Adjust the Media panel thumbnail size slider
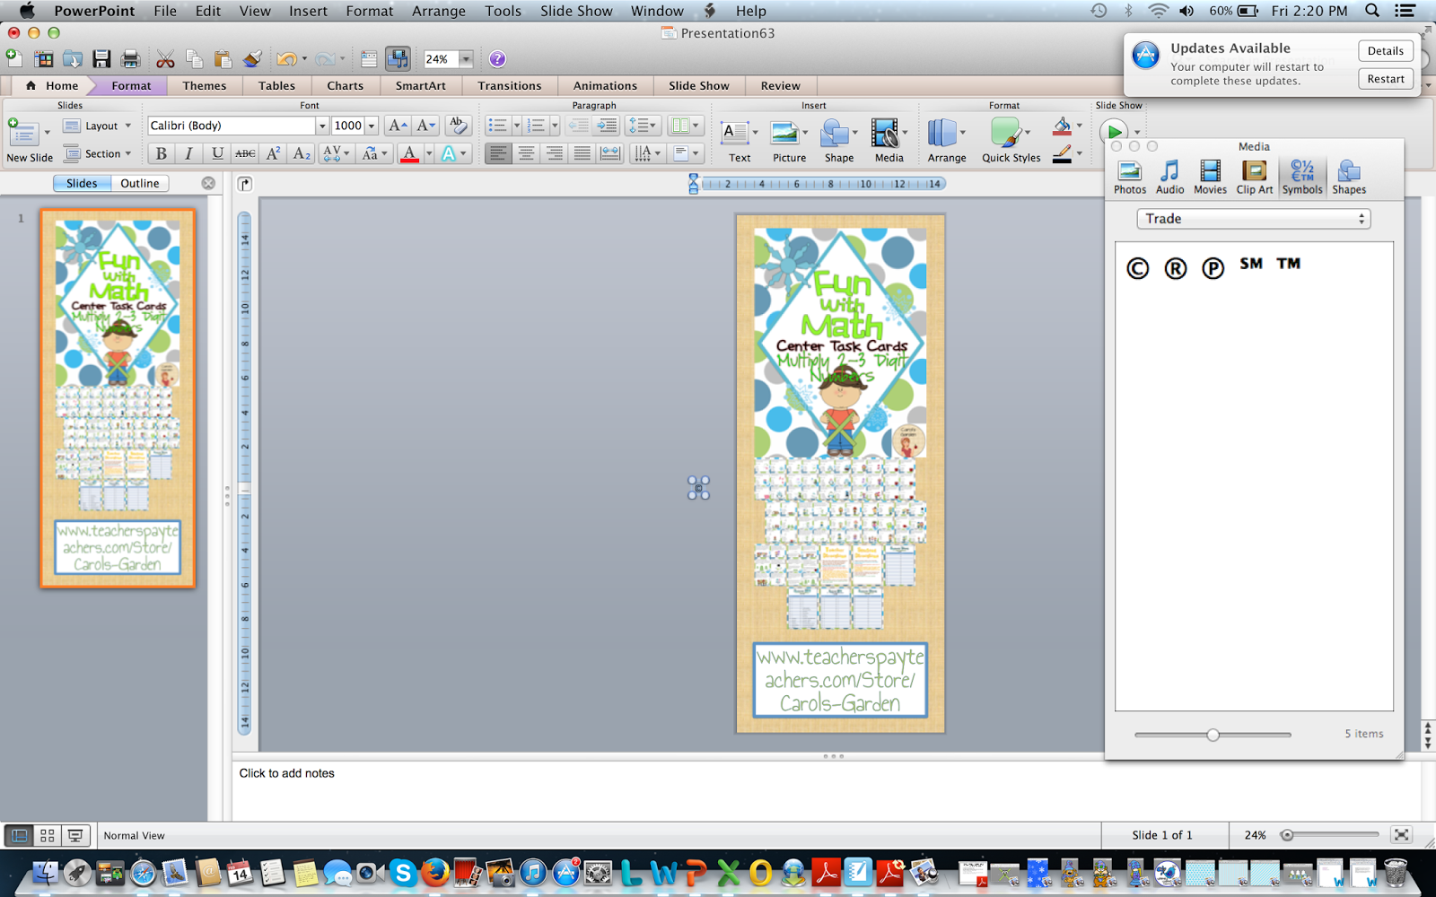The image size is (1436, 897). 1213,735
